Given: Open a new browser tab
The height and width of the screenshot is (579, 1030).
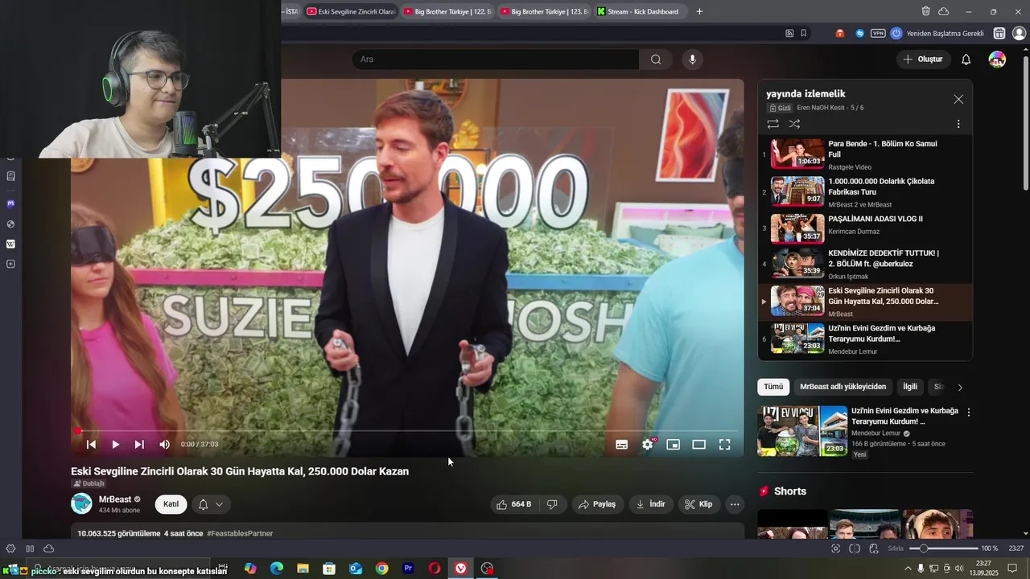Looking at the screenshot, I should 699,11.
